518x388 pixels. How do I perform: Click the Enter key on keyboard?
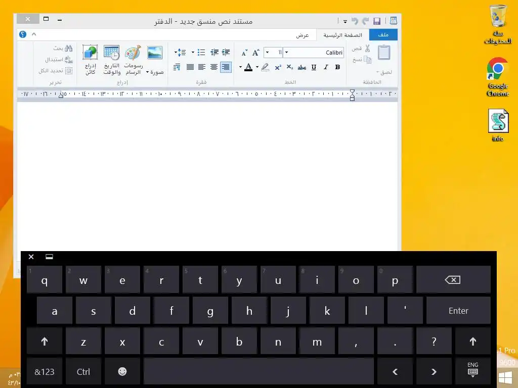(458, 311)
